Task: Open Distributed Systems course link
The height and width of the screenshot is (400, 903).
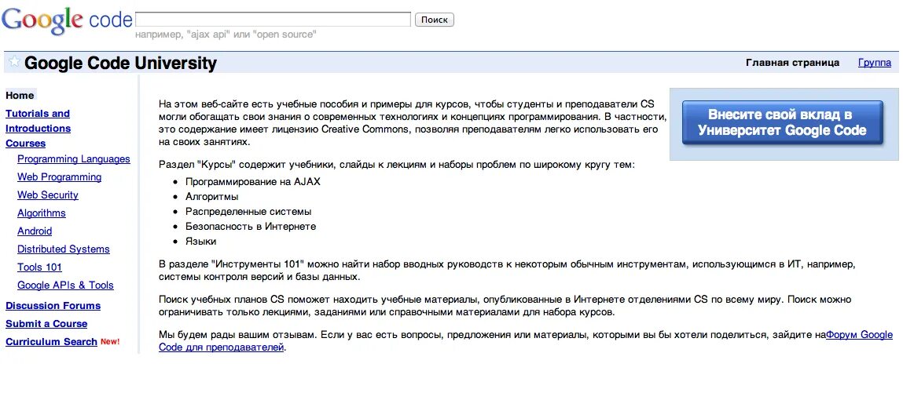Action: click(64, 249)
